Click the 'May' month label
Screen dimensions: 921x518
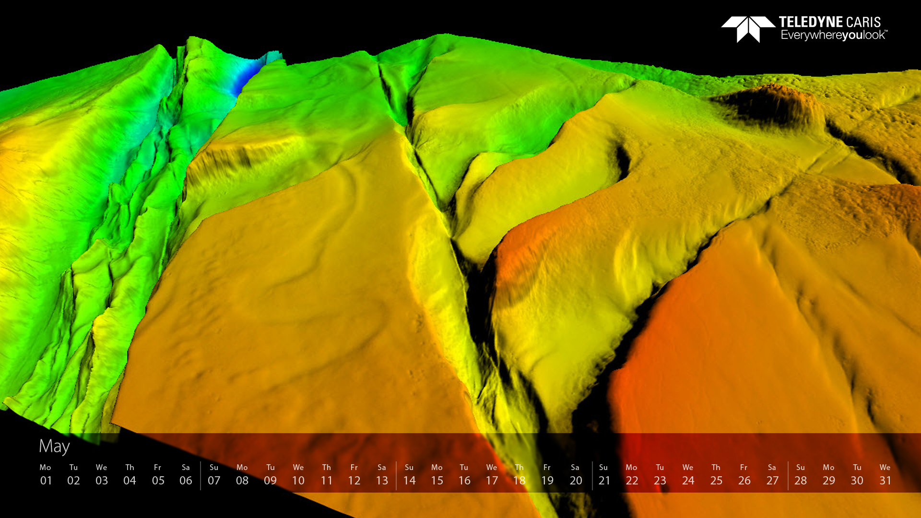(x=54, y=446)
